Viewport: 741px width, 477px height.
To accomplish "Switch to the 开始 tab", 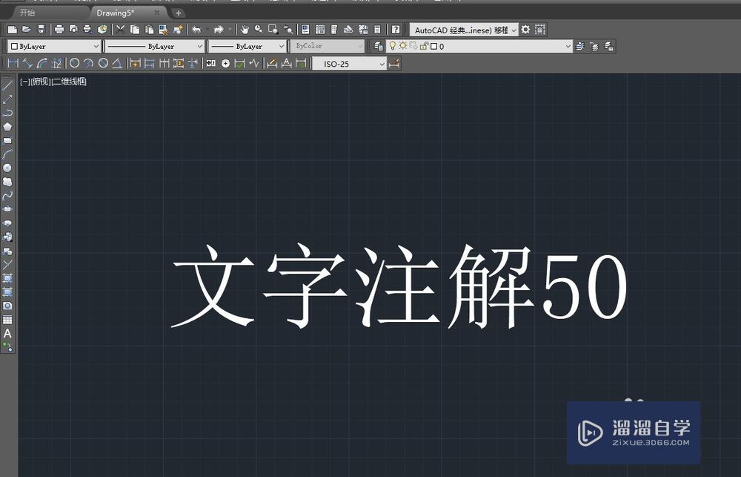I will pyautogui.click(x=28, y=12).
